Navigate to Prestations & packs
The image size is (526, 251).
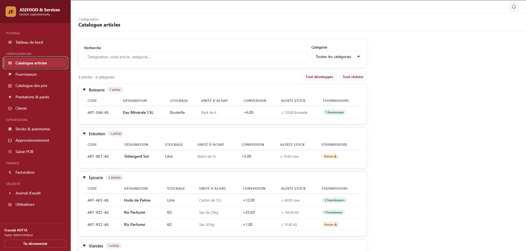click(x=35, y=97)
